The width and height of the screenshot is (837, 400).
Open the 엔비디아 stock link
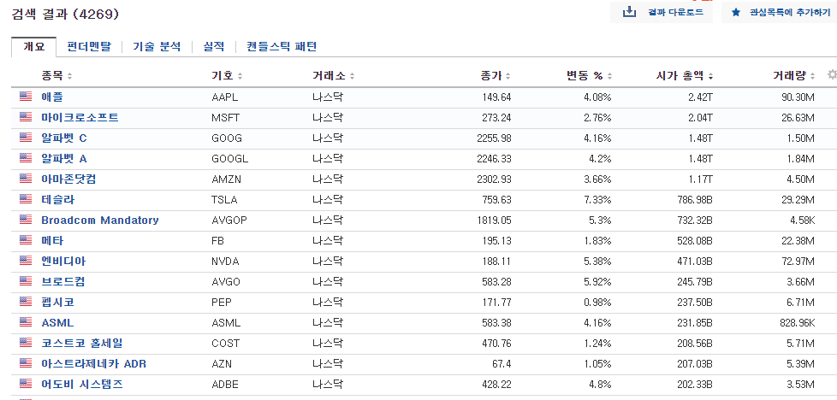coord(63,262)
